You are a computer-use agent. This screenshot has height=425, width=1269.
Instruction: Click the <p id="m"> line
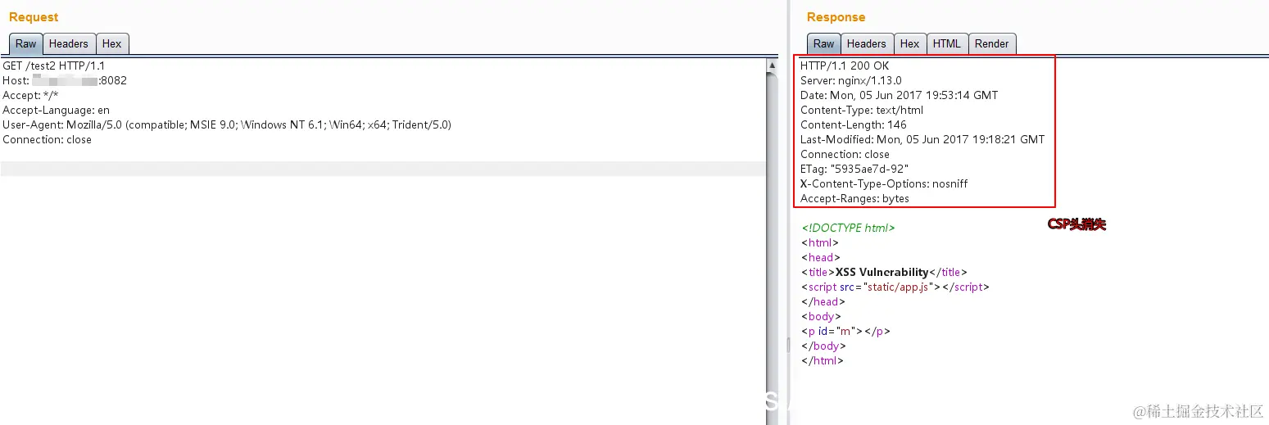coord(845,331)
